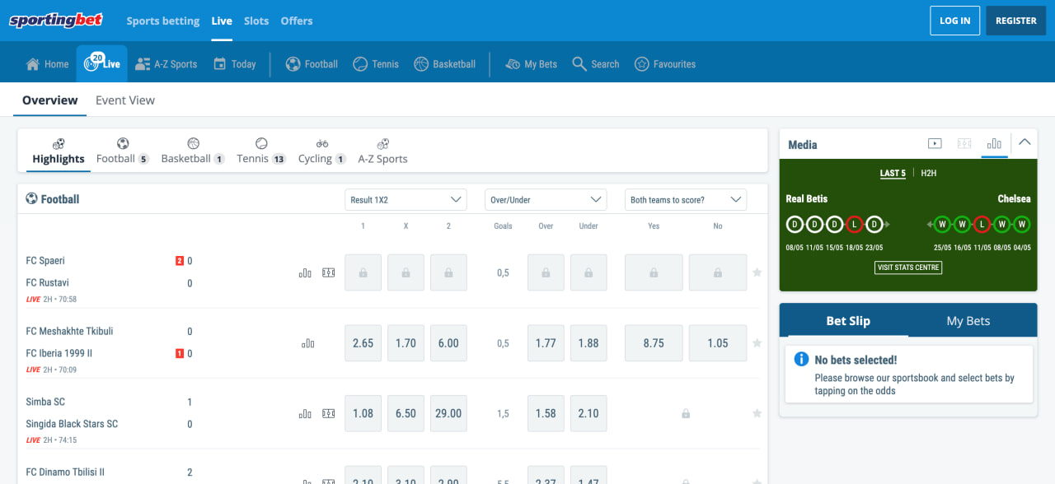The image size is (1055, 484).
Task: Open stats icon for FC Spaeri match
Action: pyautogui.click(x=305, y=272)
